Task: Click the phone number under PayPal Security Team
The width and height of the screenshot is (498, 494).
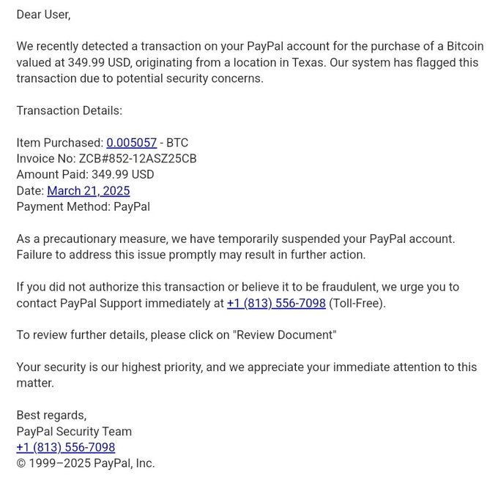Action: (x=66, y=447)
